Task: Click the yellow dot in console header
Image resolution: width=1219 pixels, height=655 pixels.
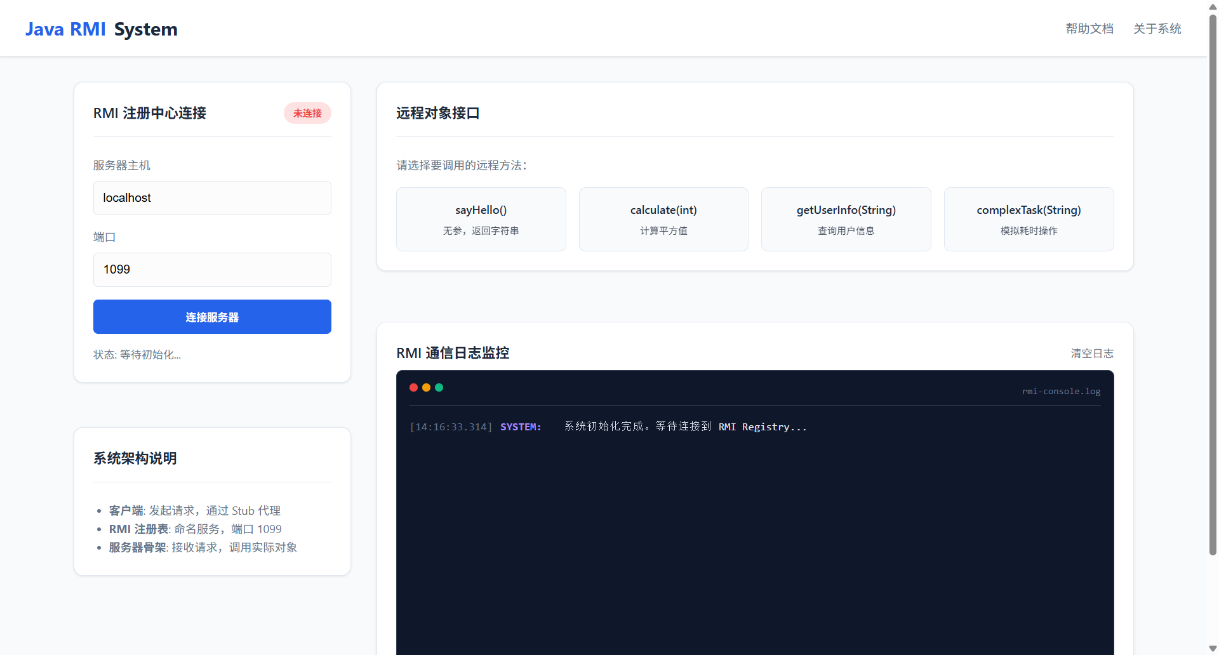Action: tap(426, 388)
